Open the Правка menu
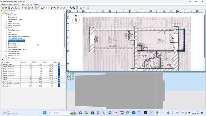 tap(9, 5)
